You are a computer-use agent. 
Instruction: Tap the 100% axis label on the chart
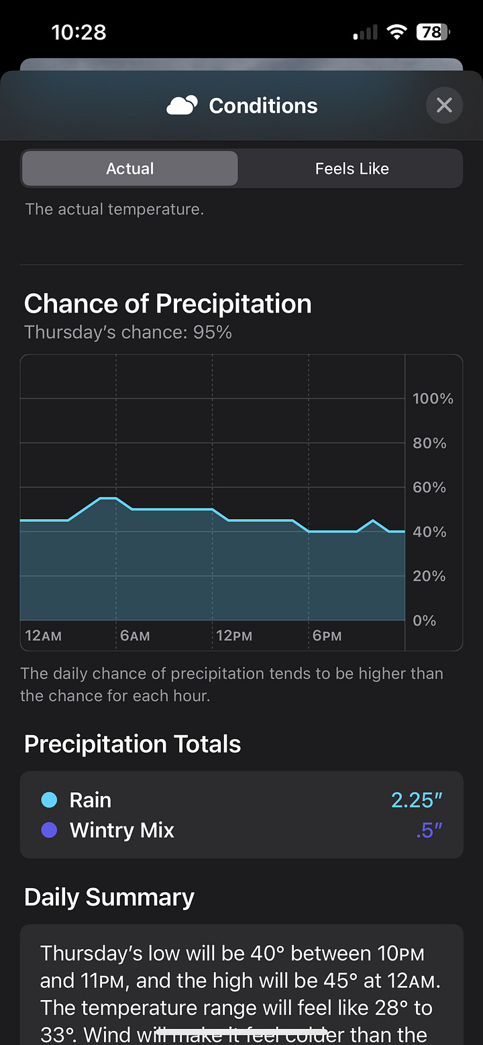coord(433,398)
